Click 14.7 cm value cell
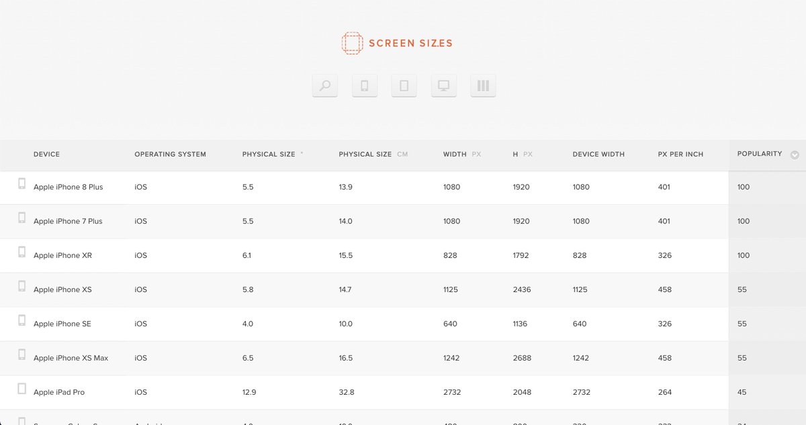This screenshot has width=806, height=425. [345, 290]
